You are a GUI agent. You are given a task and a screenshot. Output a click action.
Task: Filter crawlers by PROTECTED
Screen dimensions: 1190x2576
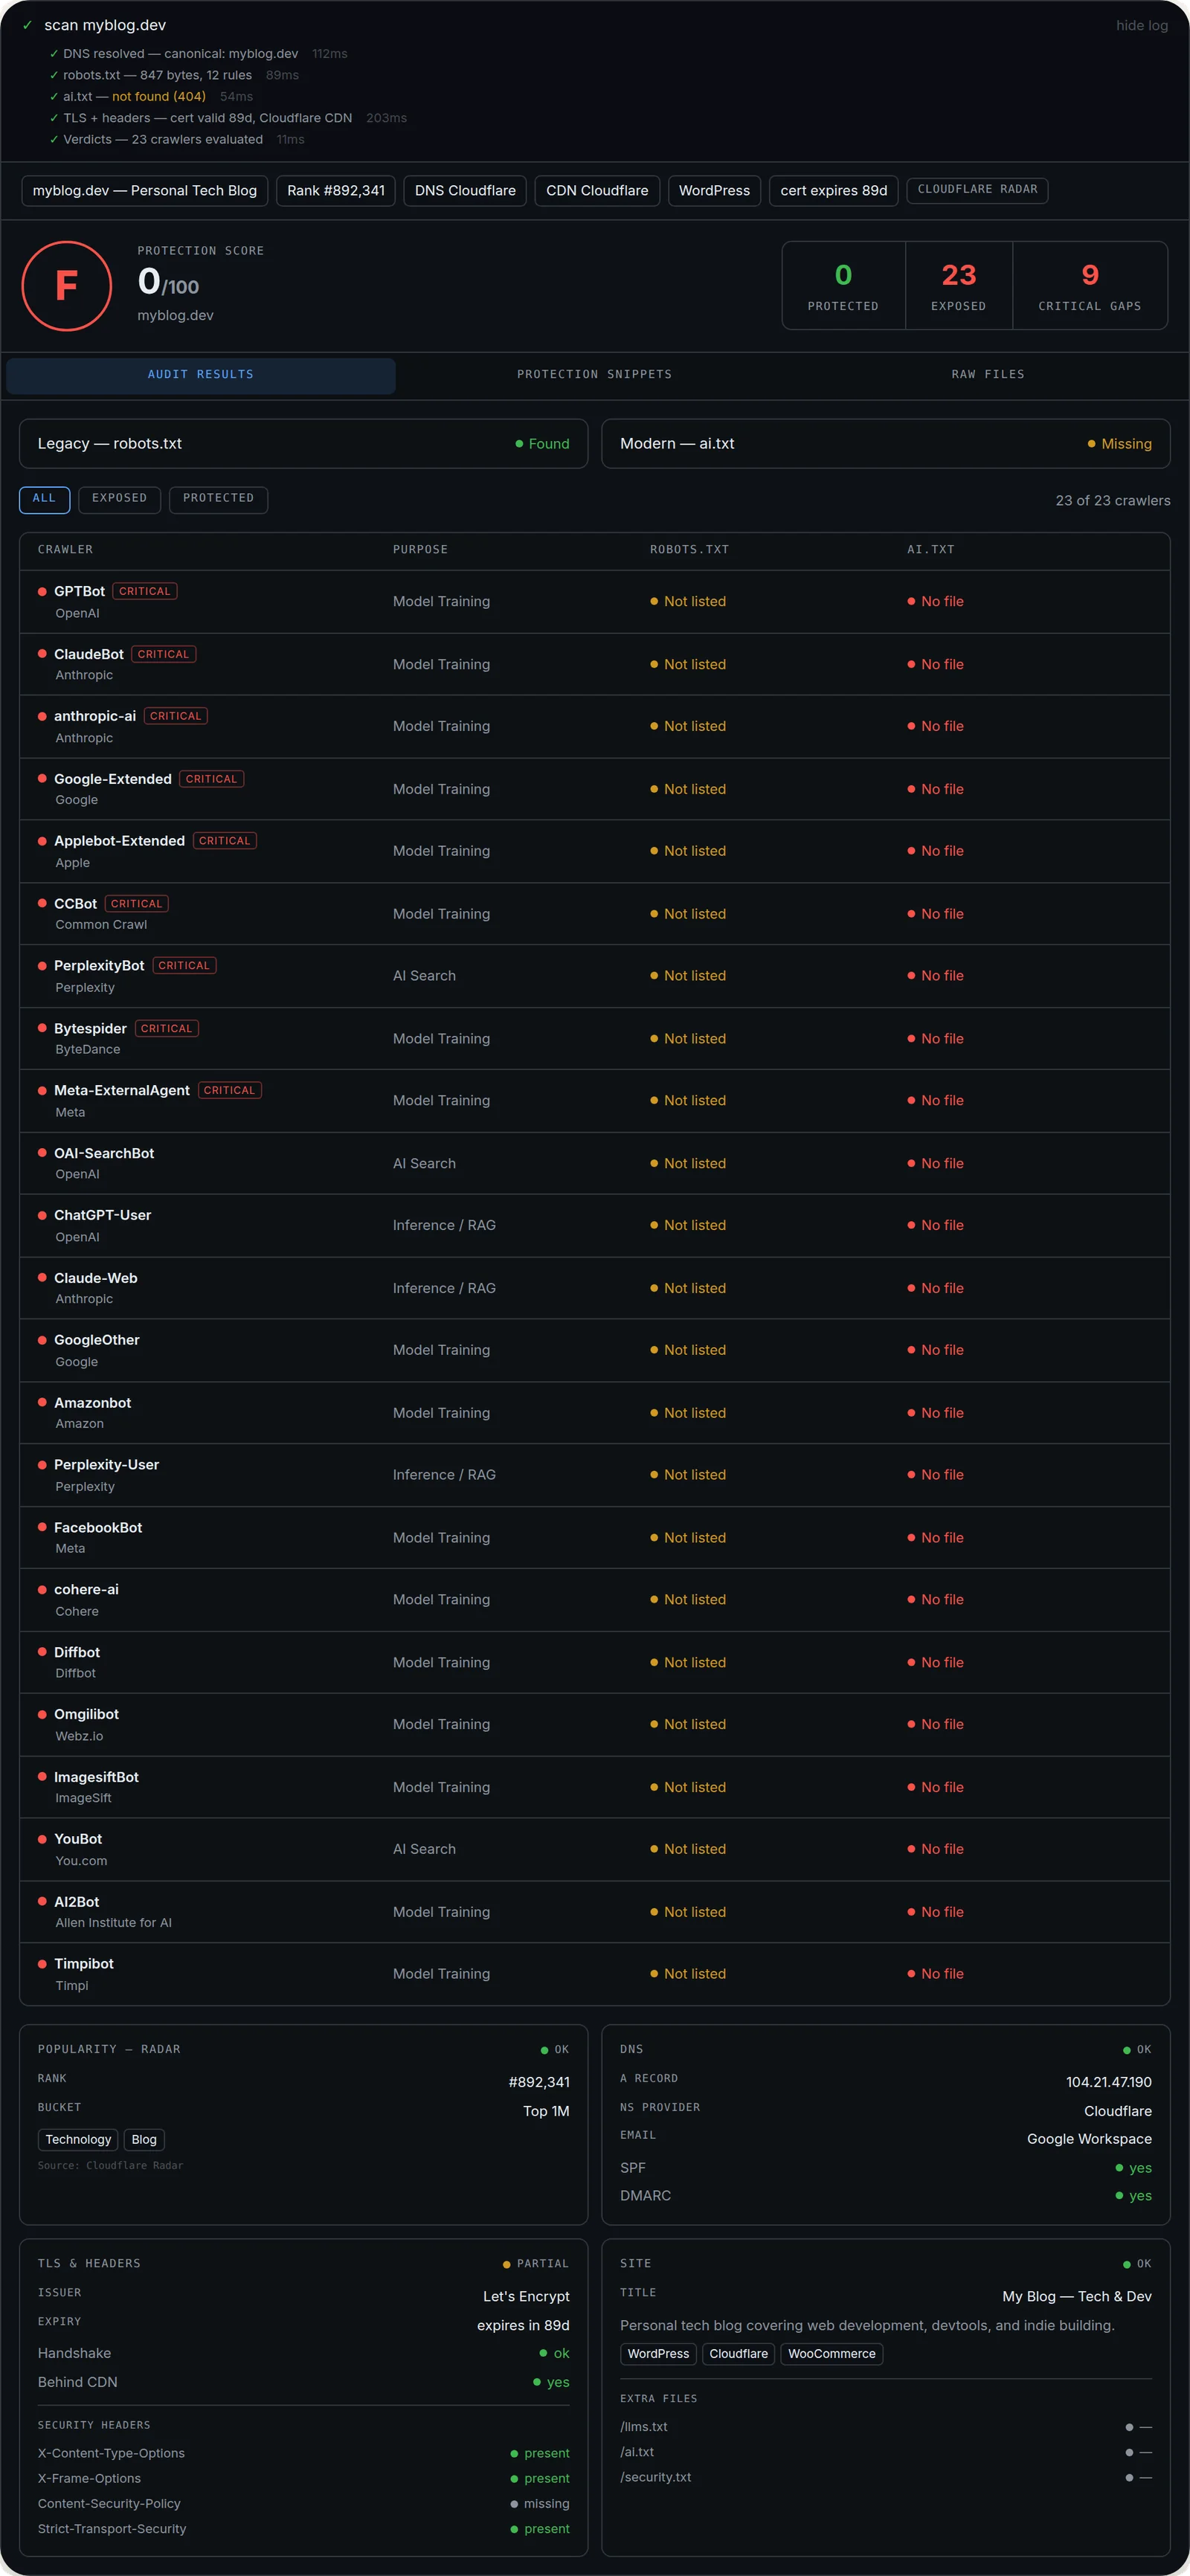pyautogui.click(x=218, y=499)
